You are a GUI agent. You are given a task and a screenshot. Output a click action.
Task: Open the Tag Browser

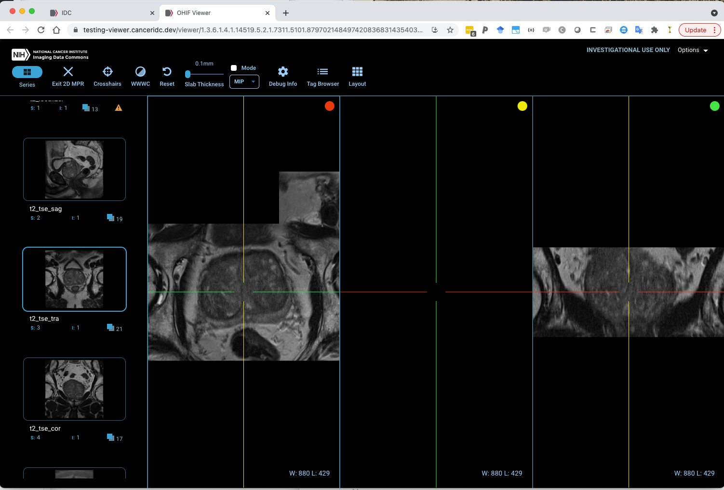point(322,76)
